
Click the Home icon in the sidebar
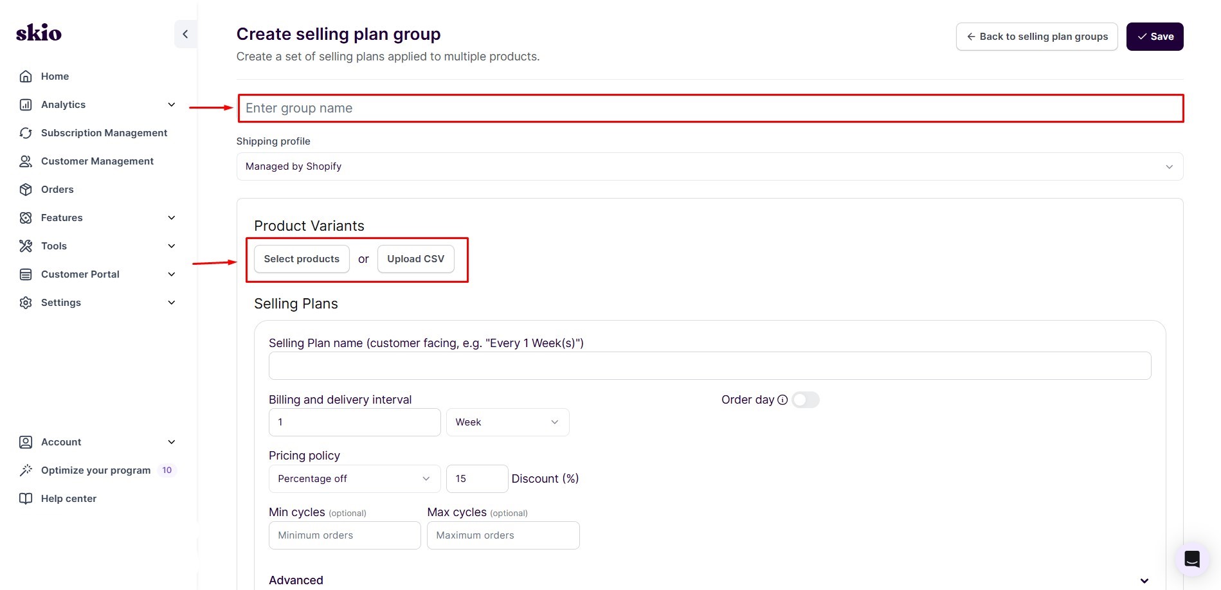(26, 76)
